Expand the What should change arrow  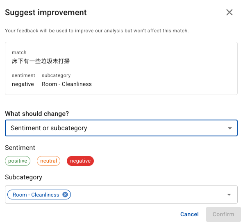(230, 128)
